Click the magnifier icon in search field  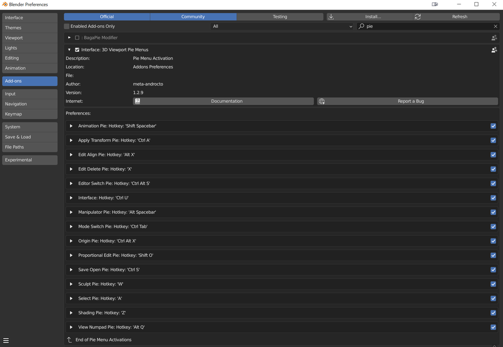point(361,26)
